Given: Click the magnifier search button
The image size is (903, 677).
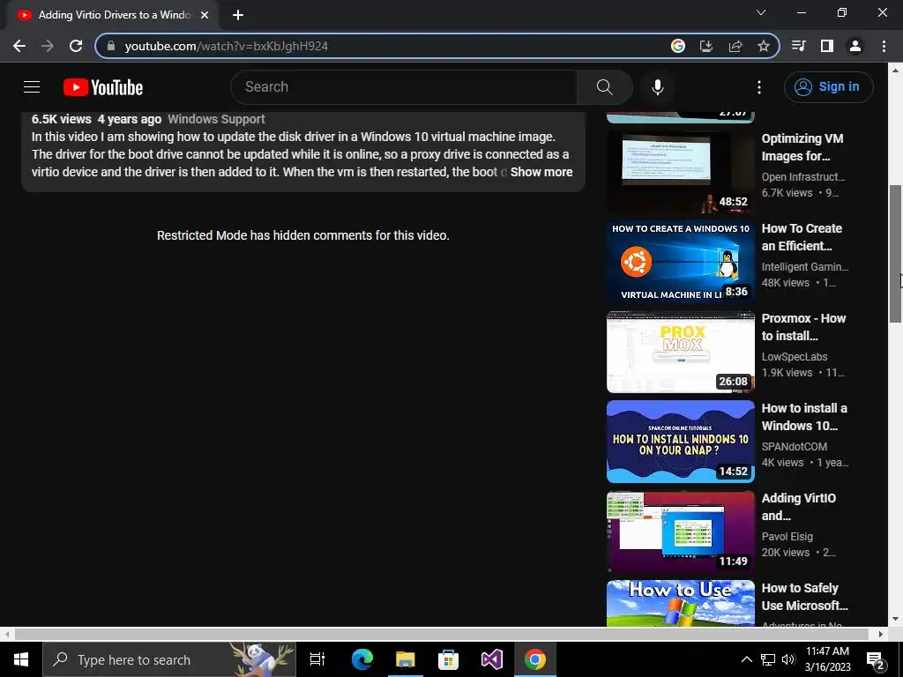Looking at the screenshot, I should point(605,87).
